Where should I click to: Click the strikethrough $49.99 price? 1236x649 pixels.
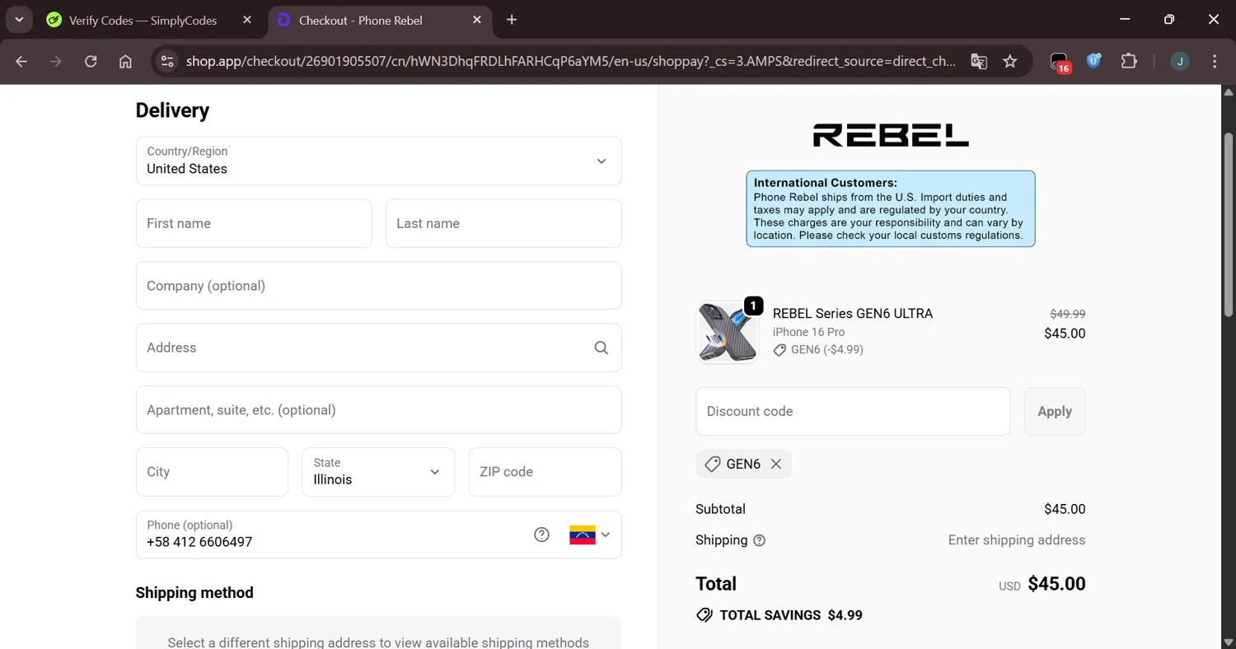click(1068, 314)
